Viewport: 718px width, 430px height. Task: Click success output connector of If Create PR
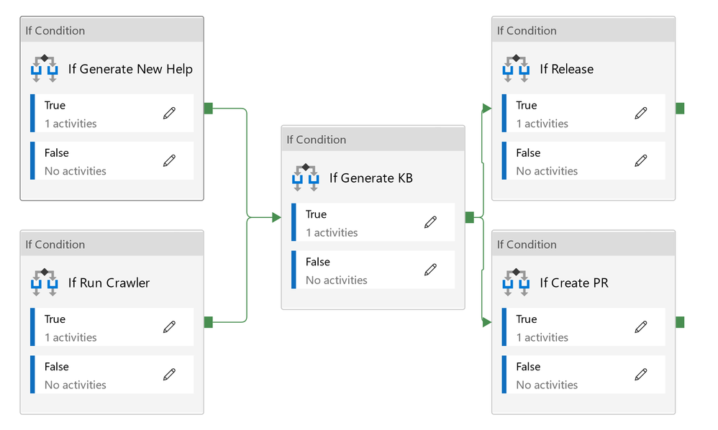(680, 322)
